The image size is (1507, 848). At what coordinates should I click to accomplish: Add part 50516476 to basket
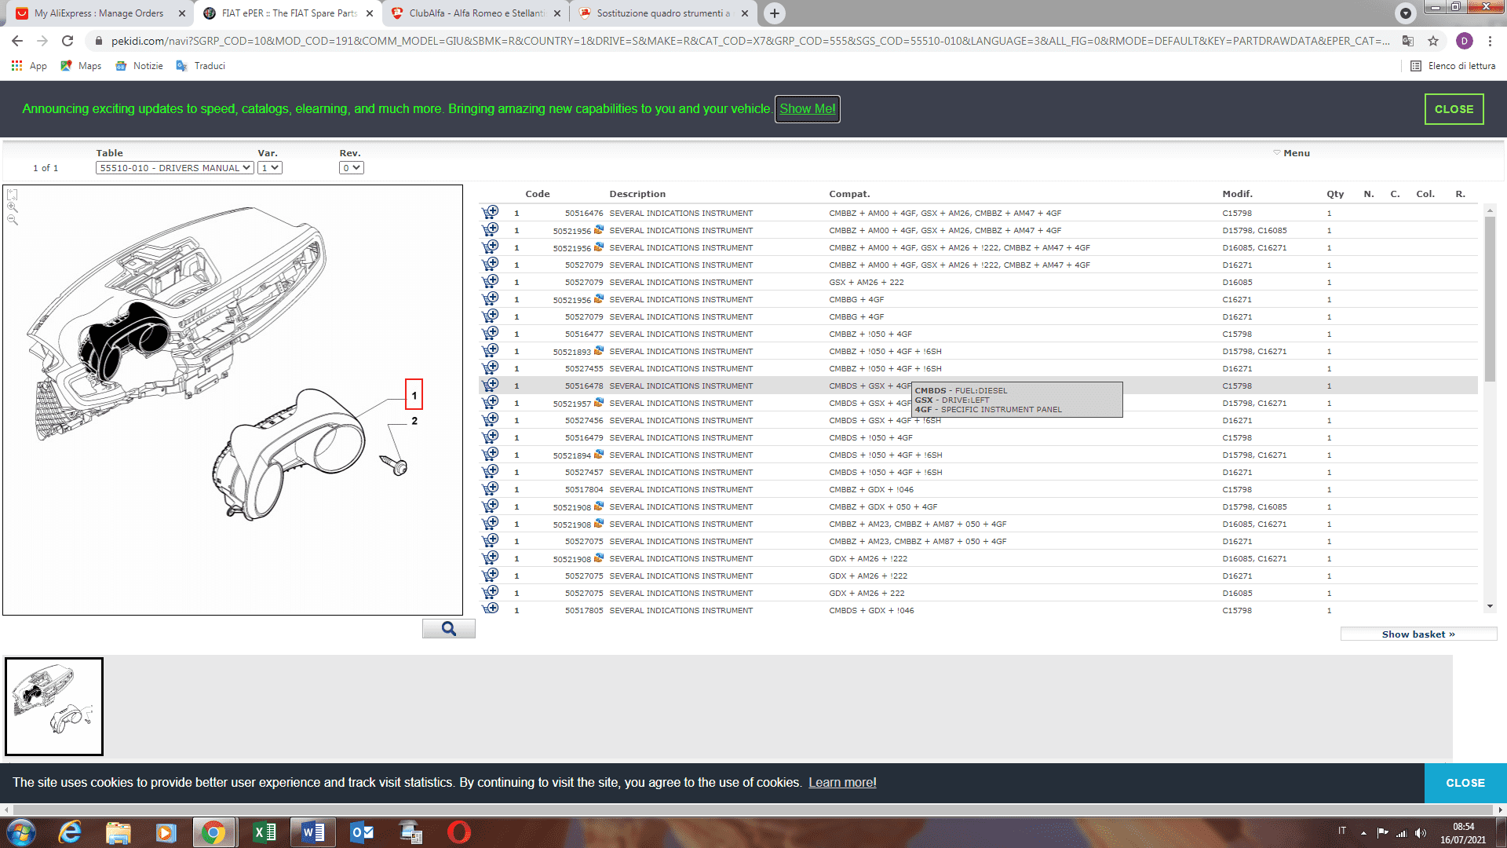click(x=491, y=213)
